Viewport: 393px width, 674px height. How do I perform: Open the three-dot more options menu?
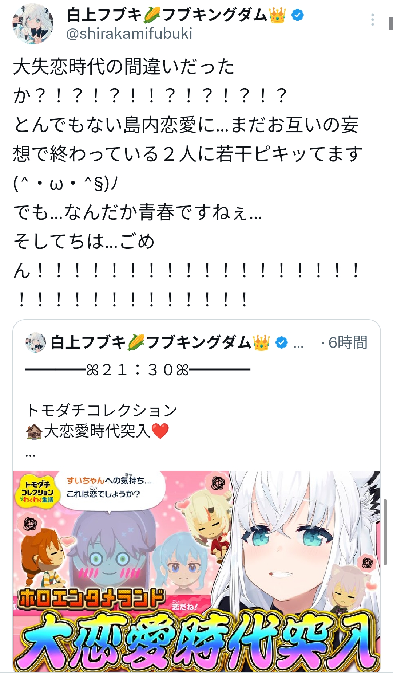pyautogui.click(x=372, y=20)
